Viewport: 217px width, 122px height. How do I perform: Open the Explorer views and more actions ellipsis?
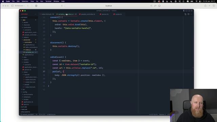coord(36,14)
